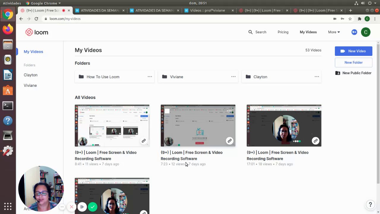Viewport: 380px width, 214px height.
Task: Open the green C account avatar in Loom
Action: (x=366, y=32)
